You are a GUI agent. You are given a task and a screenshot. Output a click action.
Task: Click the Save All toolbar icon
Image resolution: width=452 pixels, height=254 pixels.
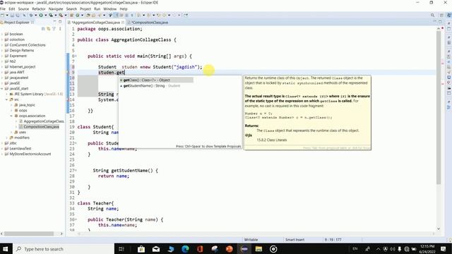18,16
